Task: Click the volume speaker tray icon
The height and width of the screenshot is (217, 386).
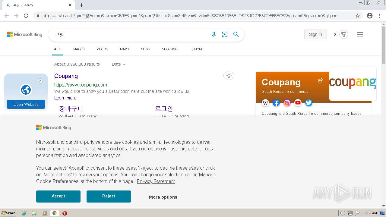Action: (343, 213)
